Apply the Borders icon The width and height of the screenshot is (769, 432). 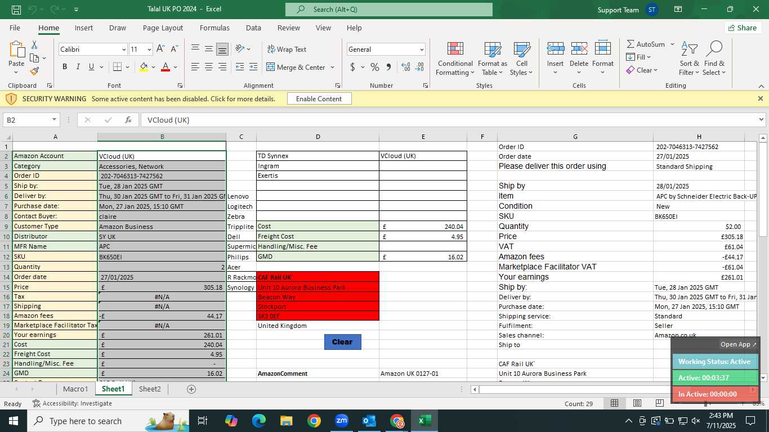117,67
